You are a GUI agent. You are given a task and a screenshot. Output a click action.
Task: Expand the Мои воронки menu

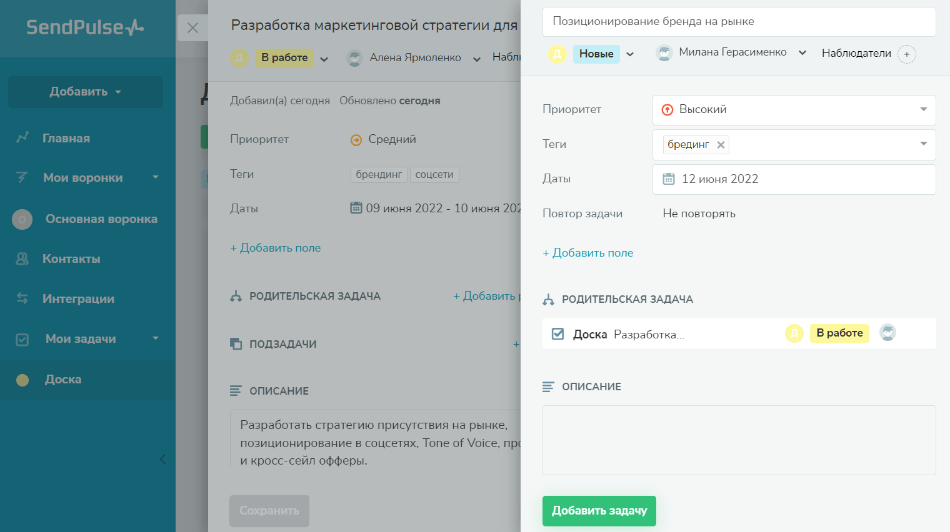tap(156, 177)
